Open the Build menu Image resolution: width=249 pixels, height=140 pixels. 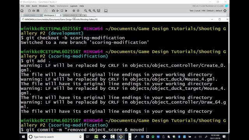(x=34, y=6)
